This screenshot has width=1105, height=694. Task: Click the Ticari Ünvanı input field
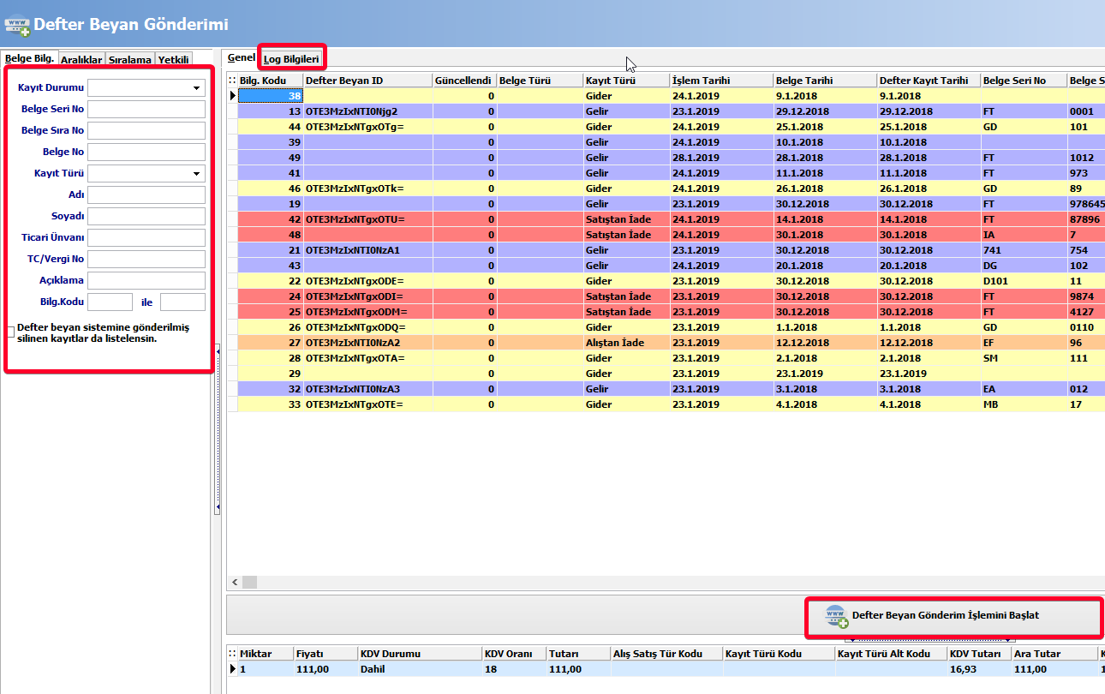pos(146,238)
